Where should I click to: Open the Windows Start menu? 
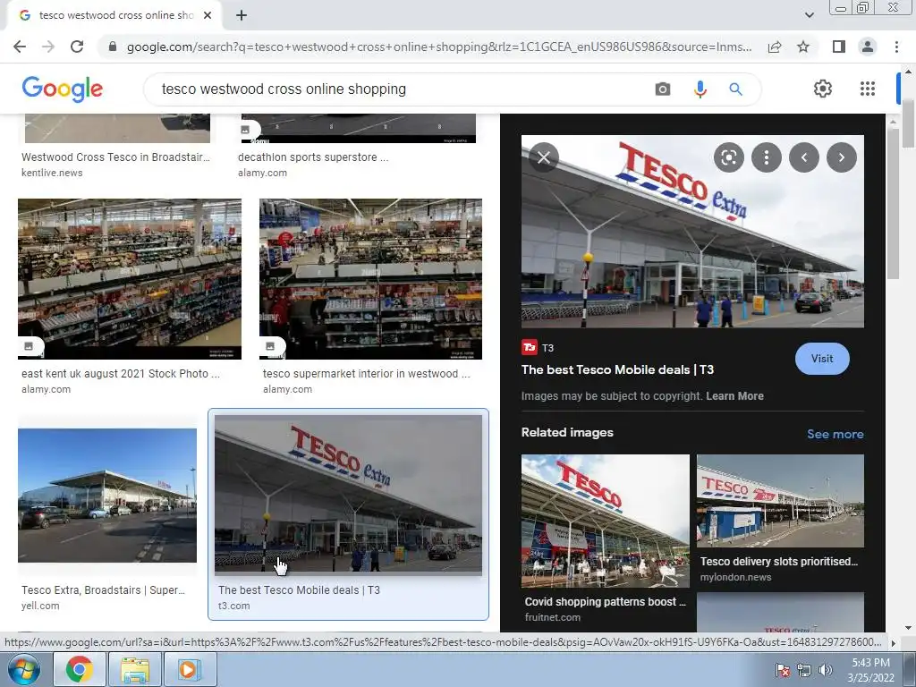click(x=23, y=669)
